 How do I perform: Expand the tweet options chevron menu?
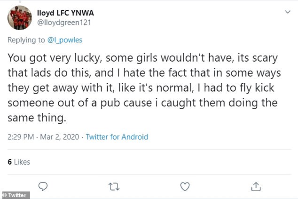[288, 11]
